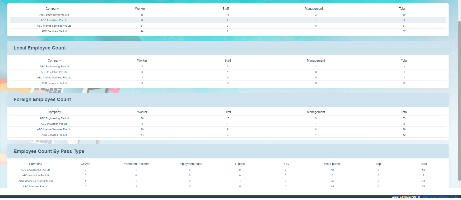Viewport: 461px width, 200px height.
Task: Click the Employee Count By Pass Type heading
Action: pos(49,151)
